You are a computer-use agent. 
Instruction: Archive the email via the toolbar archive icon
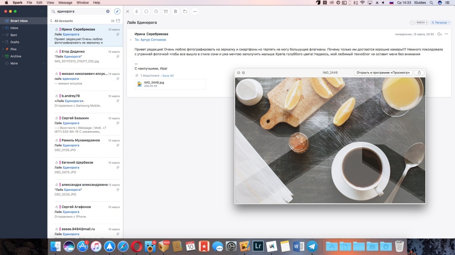coord(166,11)
